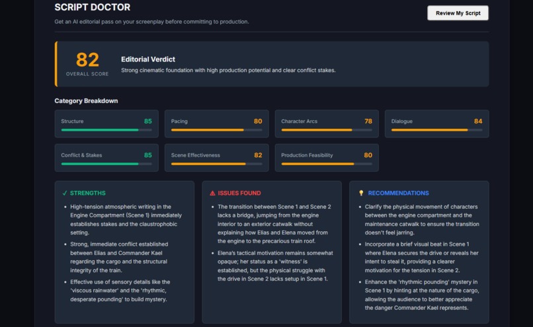Click the 'Get an AI editorial pass' subtitle
The image size is (533, 327).
click(151, 22)
